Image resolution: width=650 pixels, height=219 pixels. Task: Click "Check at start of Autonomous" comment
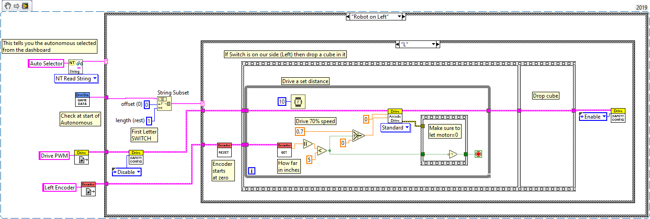[80, 119]
